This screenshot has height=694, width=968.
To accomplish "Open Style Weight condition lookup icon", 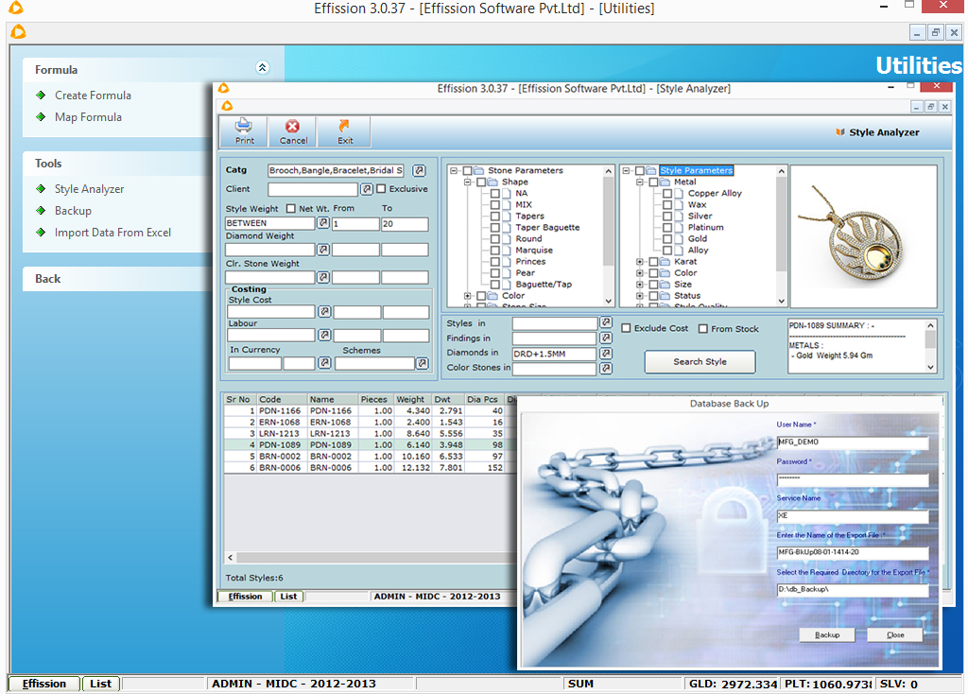I will tap(323, 223).
